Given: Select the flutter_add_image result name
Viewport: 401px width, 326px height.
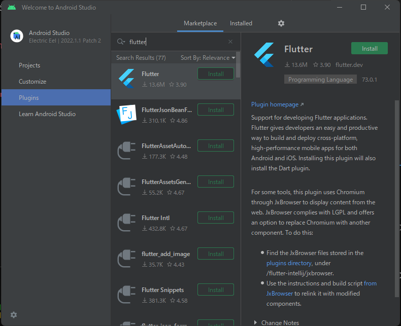Looking at the screenshot, I should click(x=165, y=254).
